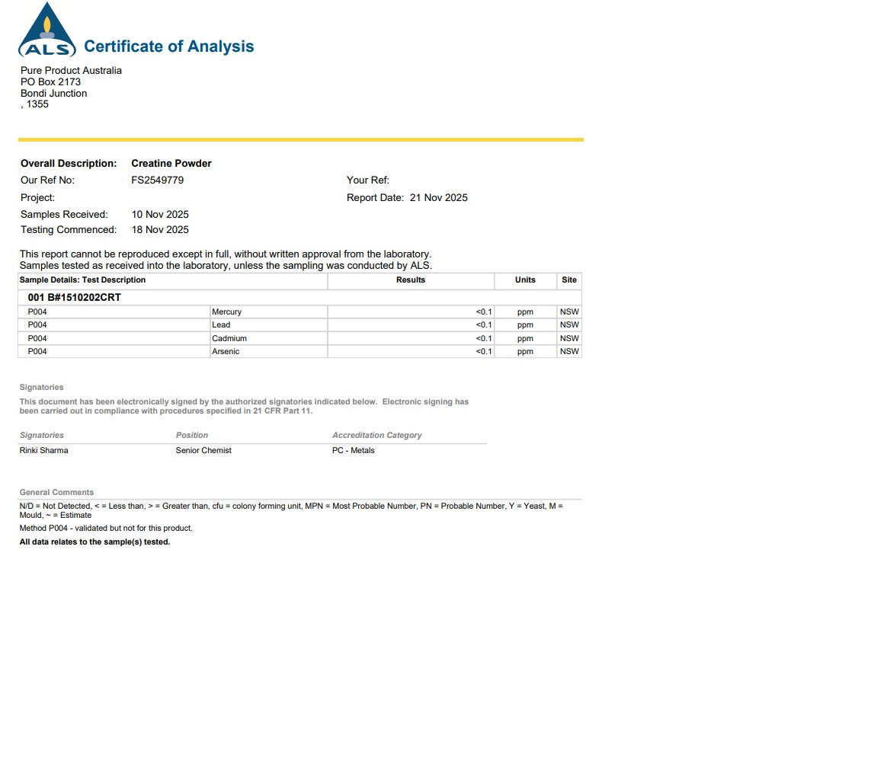Click the "Units" column header

(525, 280)
